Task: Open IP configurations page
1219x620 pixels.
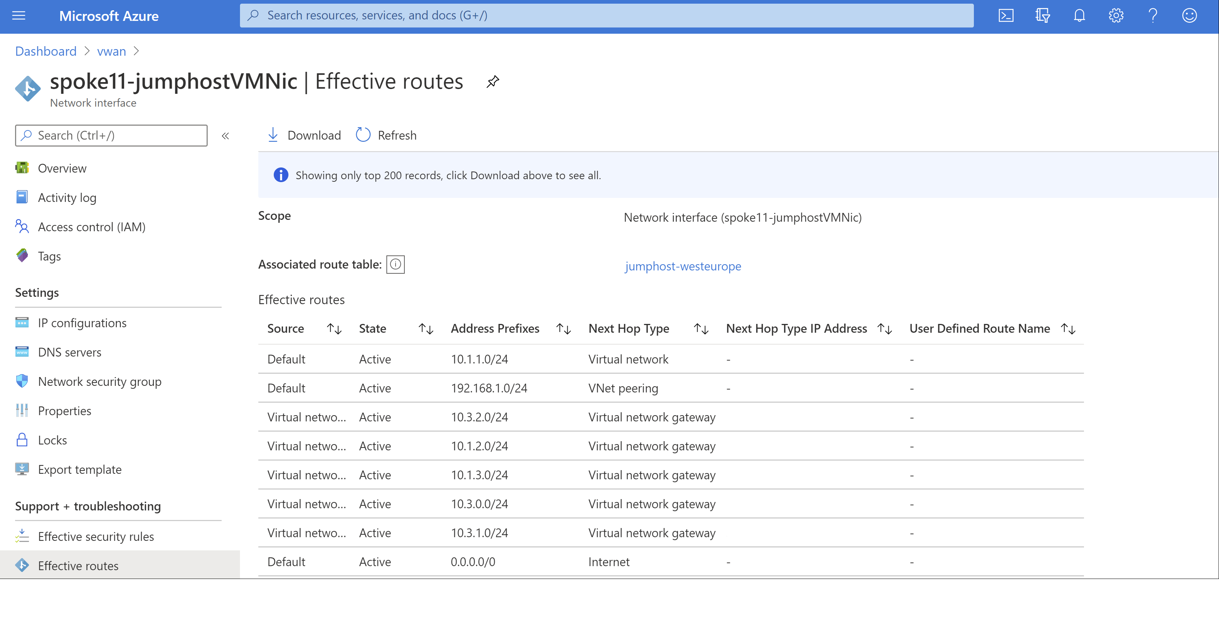Action: [x=82, y=323]
